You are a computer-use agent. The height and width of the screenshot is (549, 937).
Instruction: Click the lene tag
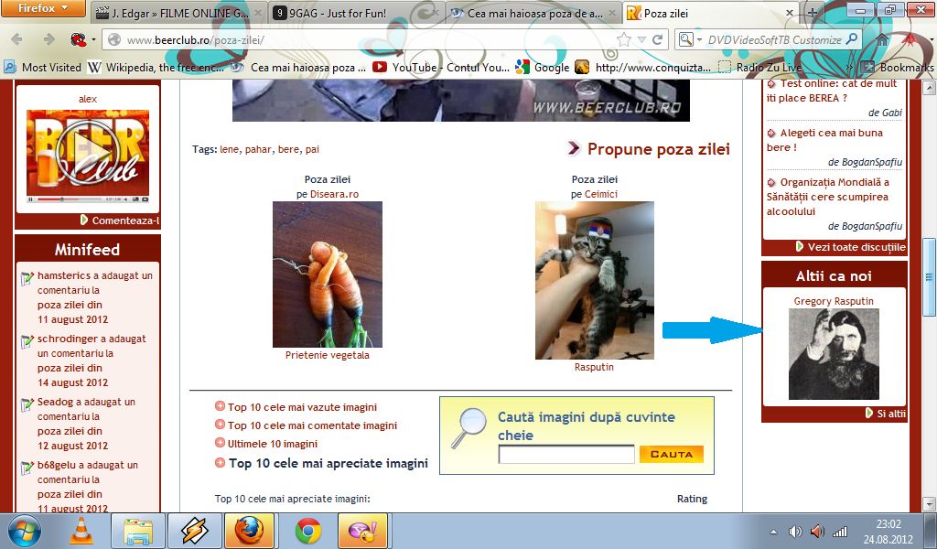click(x=229, y=149)
